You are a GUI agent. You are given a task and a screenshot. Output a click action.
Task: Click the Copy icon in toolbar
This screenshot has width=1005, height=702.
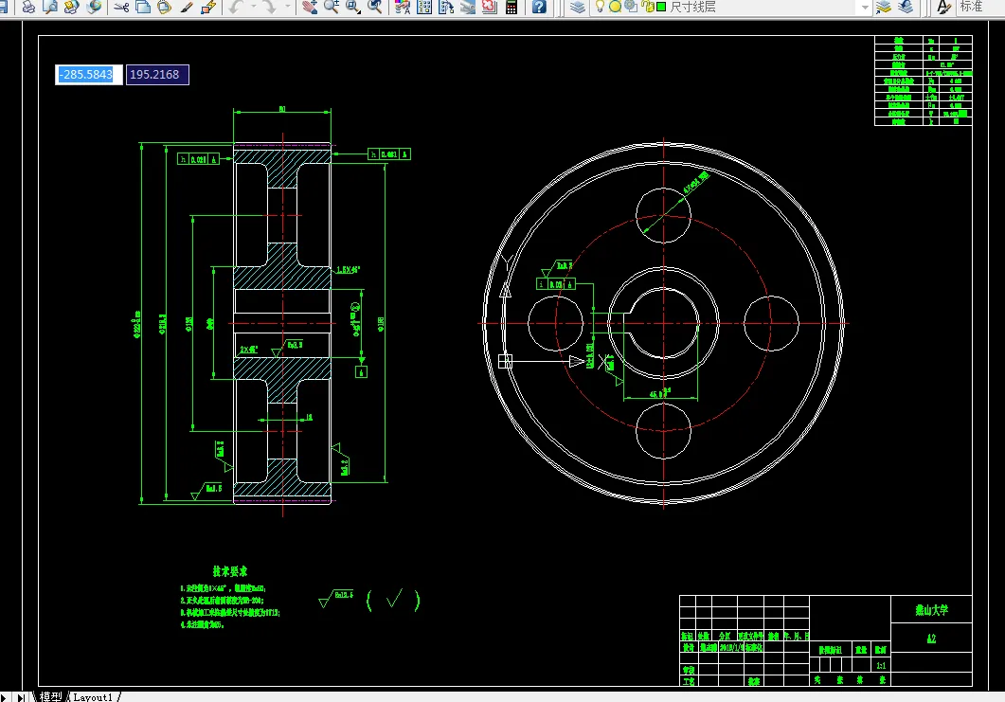(144, 7)
